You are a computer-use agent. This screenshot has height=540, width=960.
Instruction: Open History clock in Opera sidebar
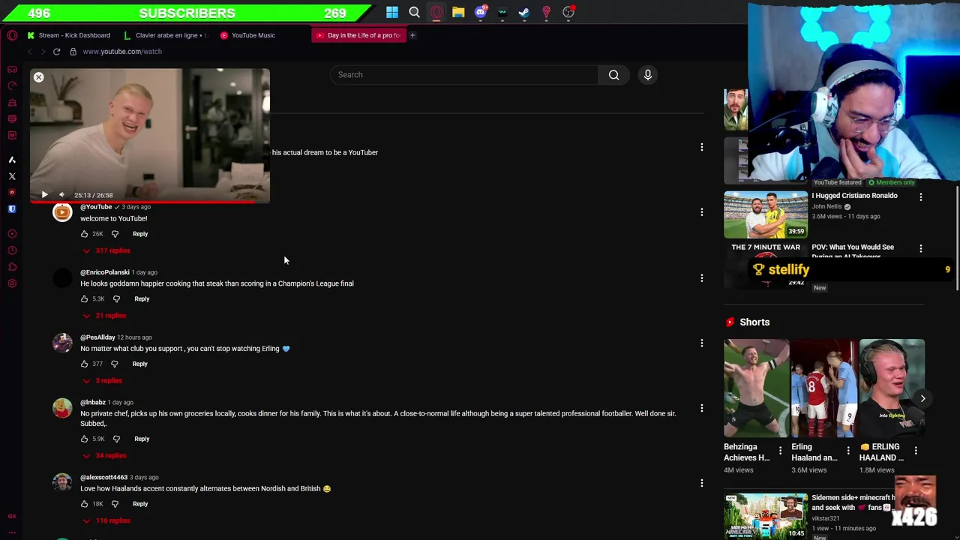coord(12,250)
